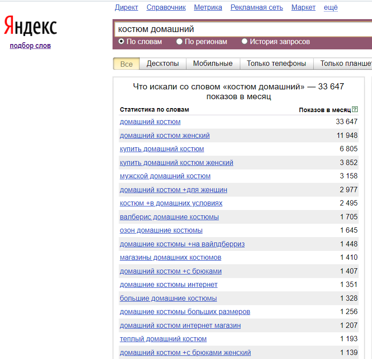Viewport: 372px width, 359px height.
Task: Switch to the Все tab
Action: pos(127,64)
